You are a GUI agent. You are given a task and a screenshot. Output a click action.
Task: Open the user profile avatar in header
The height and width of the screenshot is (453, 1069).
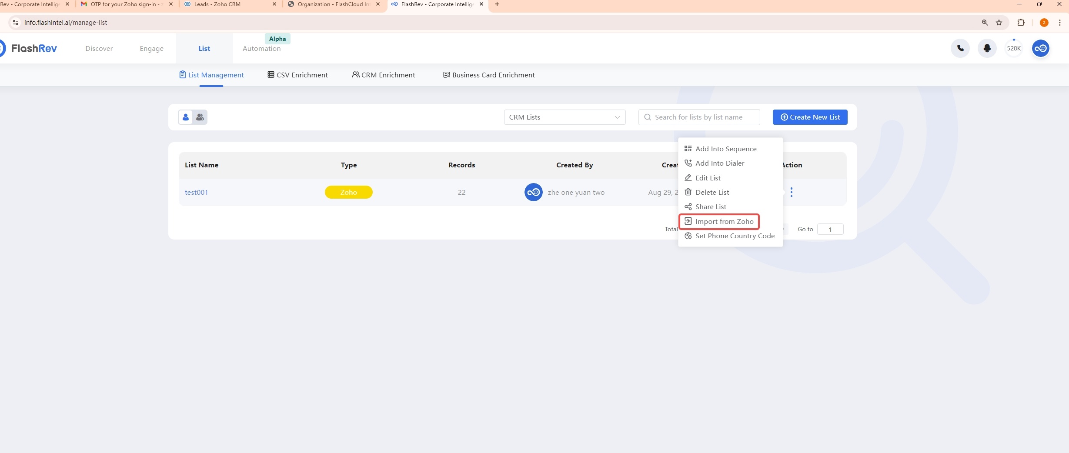pos(1041,48)
